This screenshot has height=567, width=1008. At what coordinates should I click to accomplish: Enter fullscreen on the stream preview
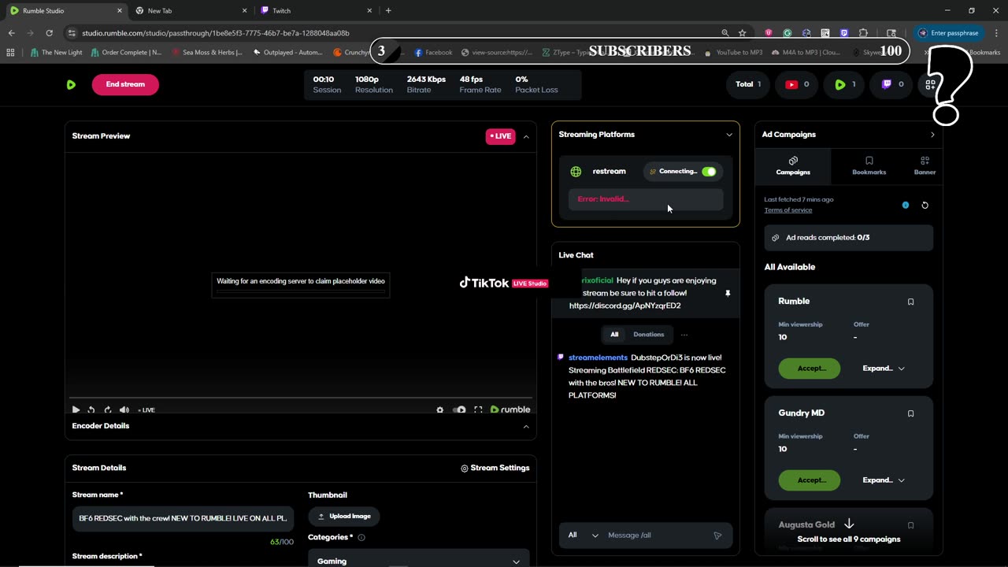[x=478, y=409]
